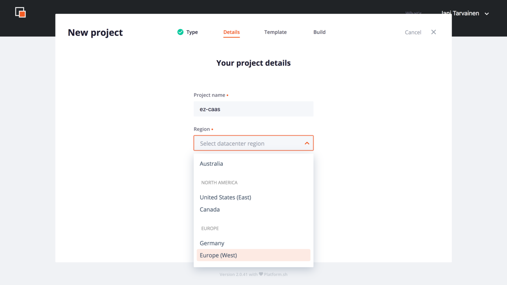Choose Europe (West) region
Image resolution: width=507 pixels, height=285 pixels.
253,255
